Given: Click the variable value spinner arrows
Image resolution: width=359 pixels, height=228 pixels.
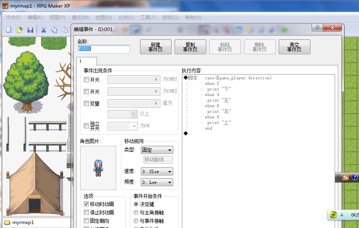Looking at the screenshot, I should [134, 114].
